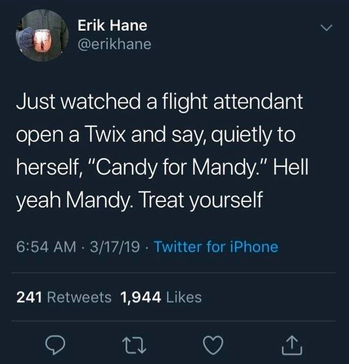Viewport: 349px width, 364px height.
Task: Tap the reply speech bubble icon
Action: point(55,345)
